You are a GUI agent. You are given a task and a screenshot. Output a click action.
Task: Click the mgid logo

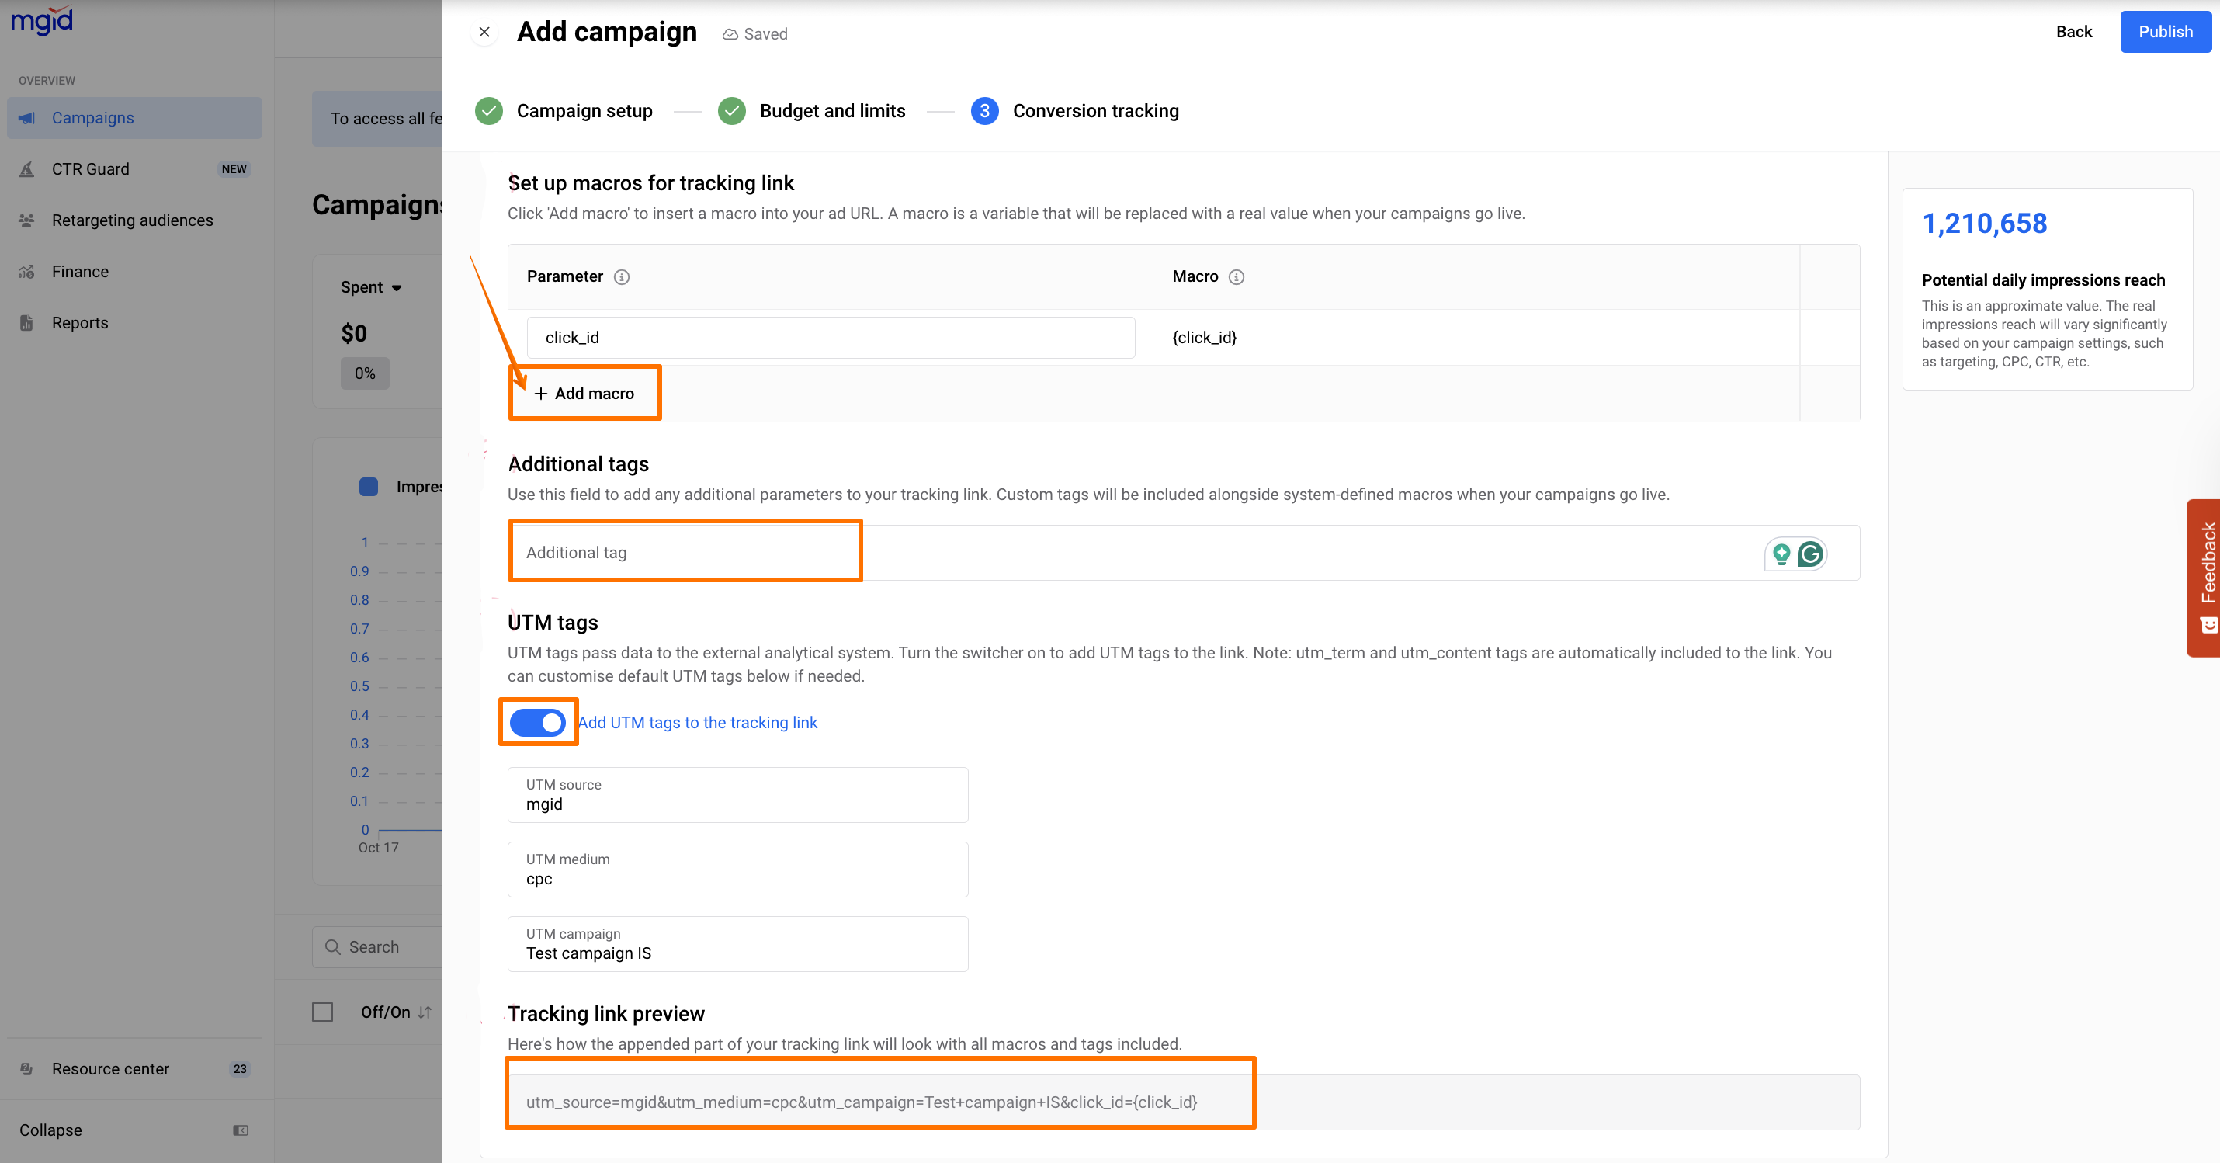(41, 21)
